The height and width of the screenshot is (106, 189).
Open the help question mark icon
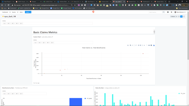[168, 12]
